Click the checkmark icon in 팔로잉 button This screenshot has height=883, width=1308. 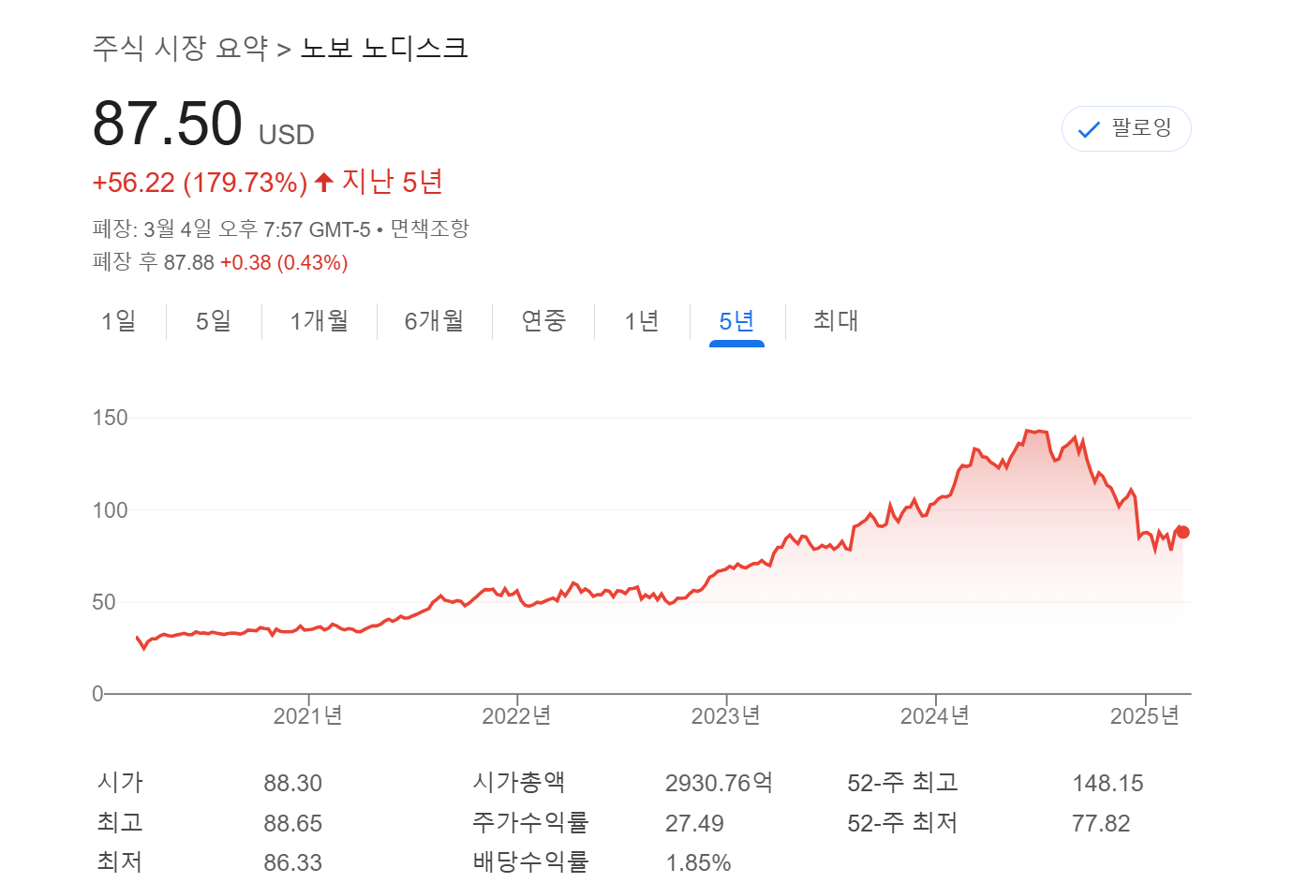click(1089, 129)
